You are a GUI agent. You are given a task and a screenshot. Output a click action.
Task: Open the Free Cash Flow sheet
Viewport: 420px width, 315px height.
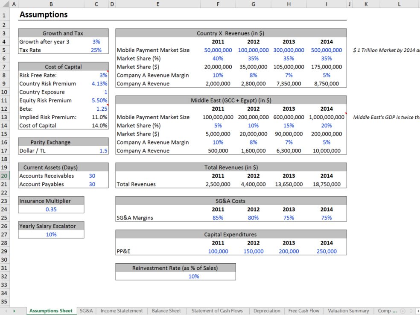[303, 311]
